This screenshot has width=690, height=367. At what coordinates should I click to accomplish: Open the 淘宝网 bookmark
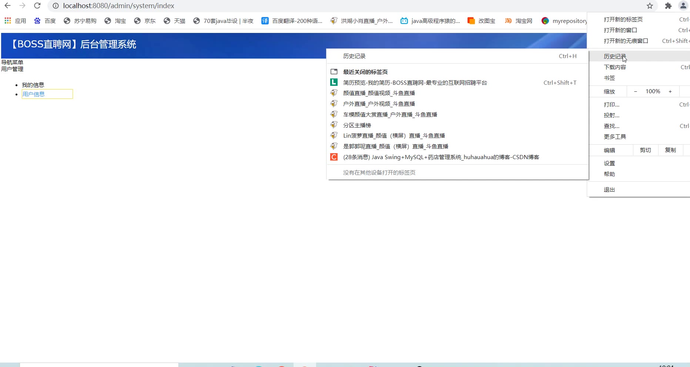point(519,21)
